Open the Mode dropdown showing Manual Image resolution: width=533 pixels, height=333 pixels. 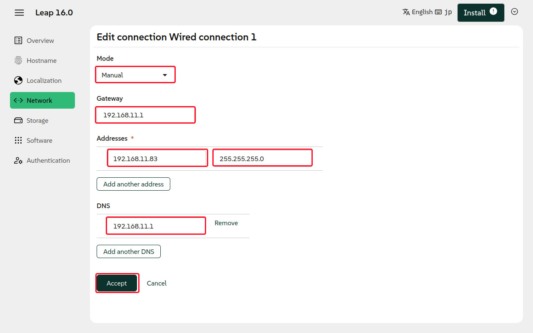point(135,75)
